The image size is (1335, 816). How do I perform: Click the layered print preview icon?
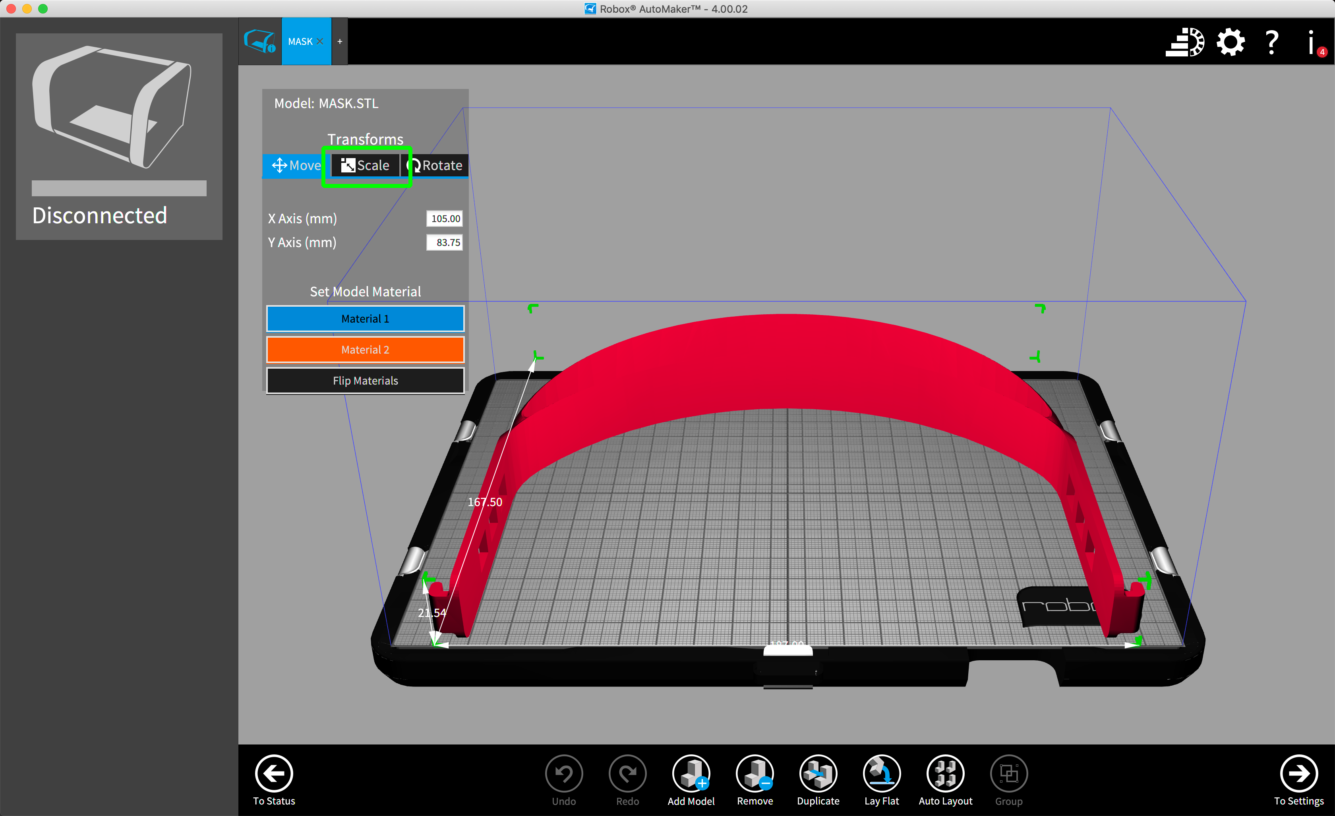[1185, 42]
